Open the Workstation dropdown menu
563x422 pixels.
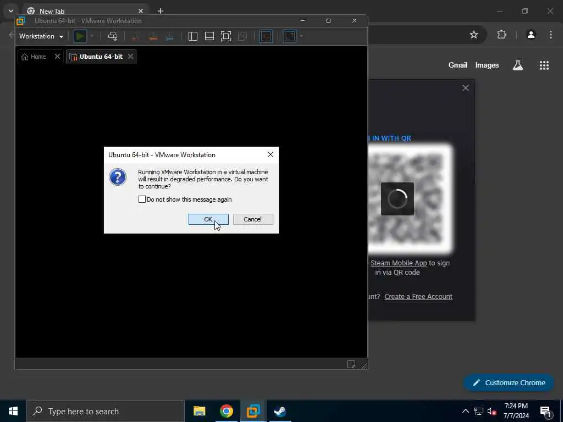point(41,36)
